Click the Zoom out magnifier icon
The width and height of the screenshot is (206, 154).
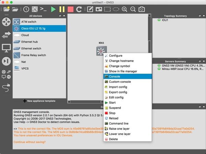(x=133, y=9)
